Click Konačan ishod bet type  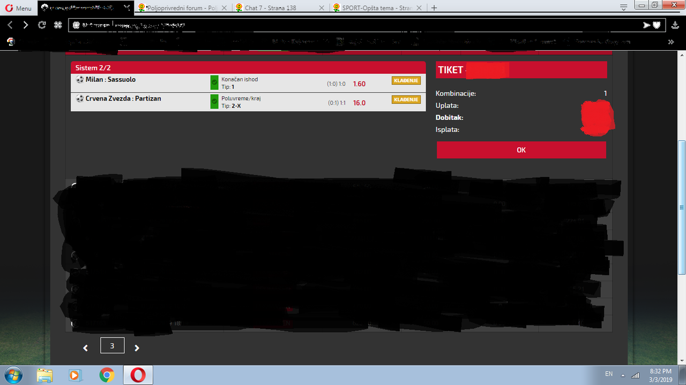point(240,79)
